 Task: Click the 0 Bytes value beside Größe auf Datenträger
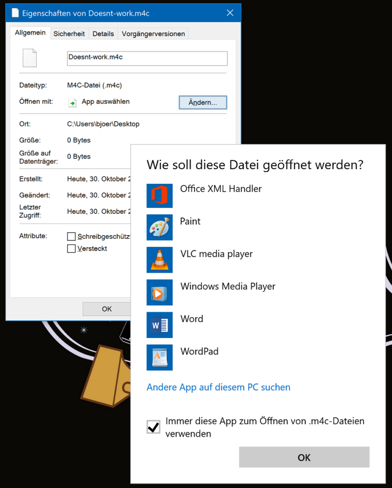pos(79,156)
